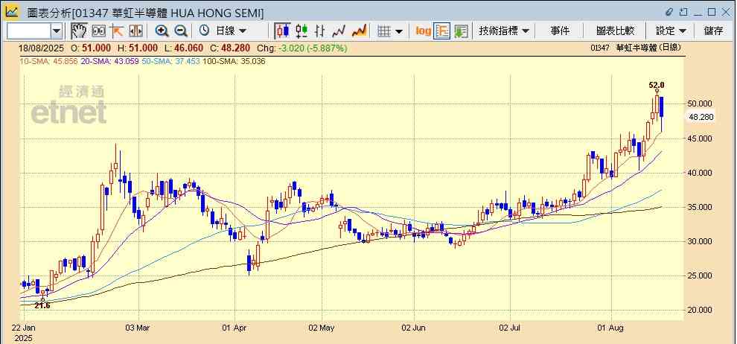Expand the stock code combo box arrow
This screenshot has height=344, width=737.
57,31
